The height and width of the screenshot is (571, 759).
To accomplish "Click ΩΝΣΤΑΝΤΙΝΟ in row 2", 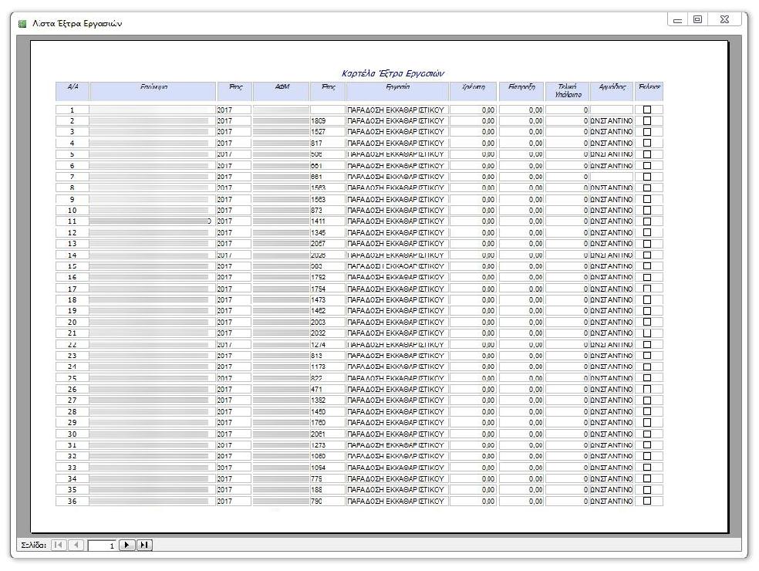I will (x=612, y=120).
